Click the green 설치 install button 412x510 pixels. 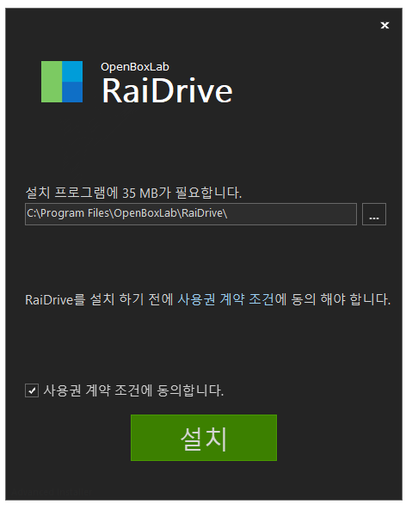(204, 438)
